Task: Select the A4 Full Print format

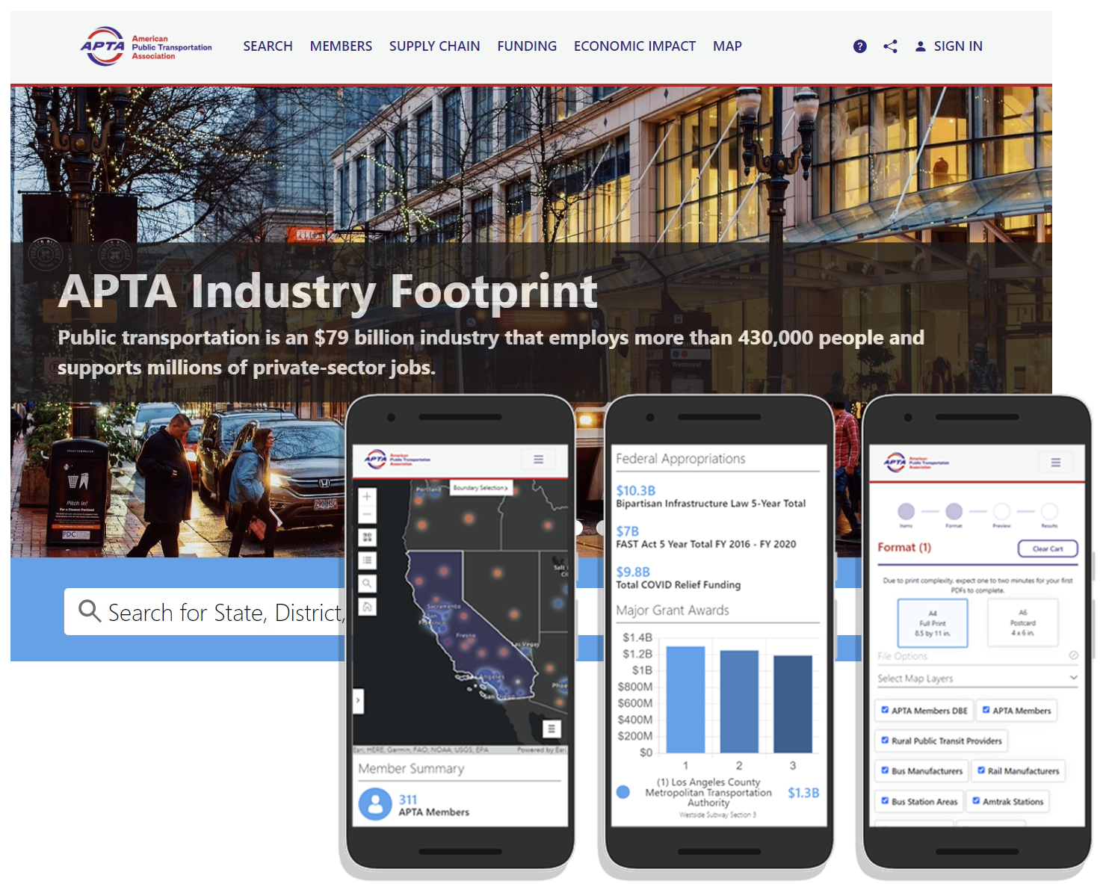Action: click(x=933, y=622)
